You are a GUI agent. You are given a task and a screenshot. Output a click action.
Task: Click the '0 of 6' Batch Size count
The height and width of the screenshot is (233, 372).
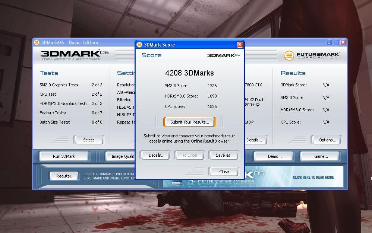pyautogui.click(x=97, y=122)
